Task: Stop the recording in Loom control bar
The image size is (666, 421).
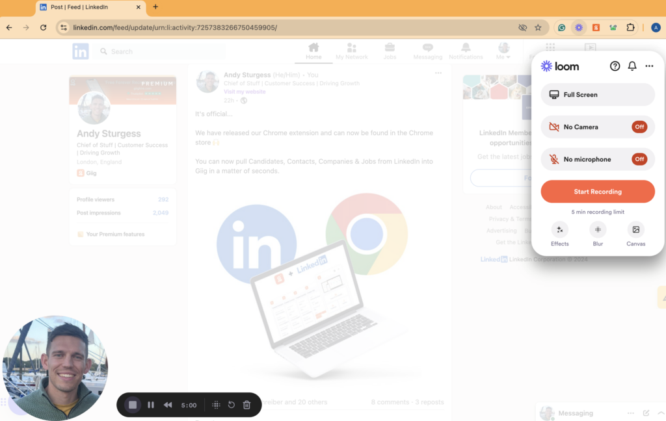Action: (133, 405)
